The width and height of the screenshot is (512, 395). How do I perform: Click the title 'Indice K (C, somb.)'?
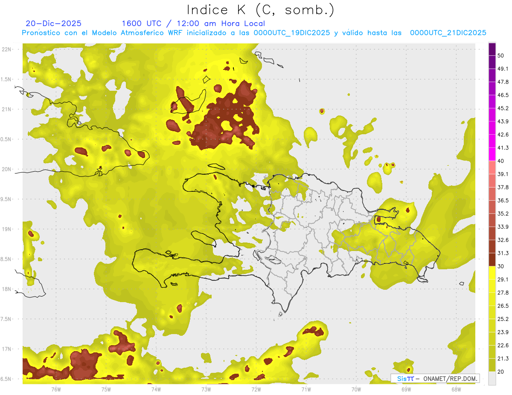261,10
